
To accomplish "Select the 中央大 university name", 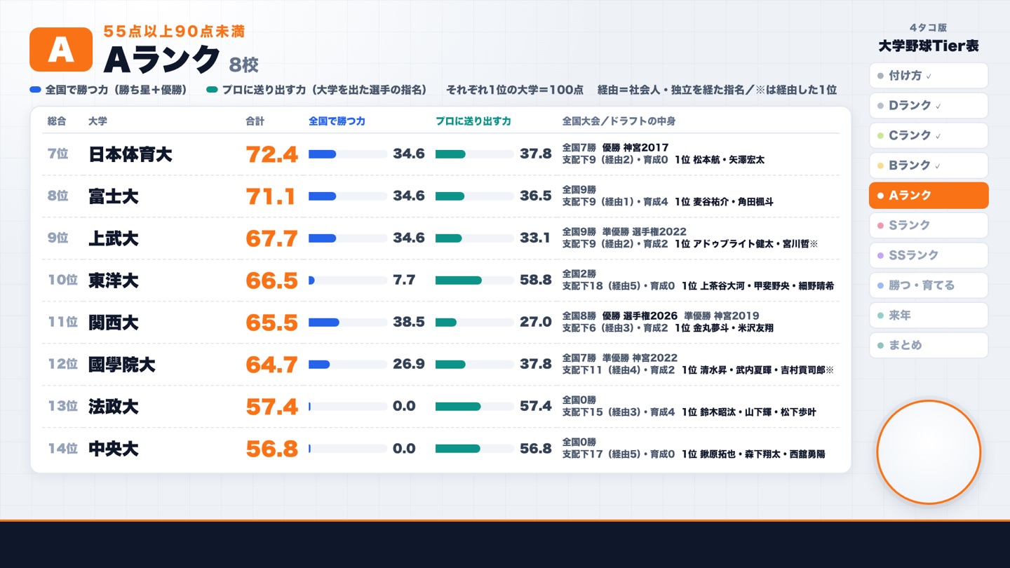I will (x=114, y=449).
